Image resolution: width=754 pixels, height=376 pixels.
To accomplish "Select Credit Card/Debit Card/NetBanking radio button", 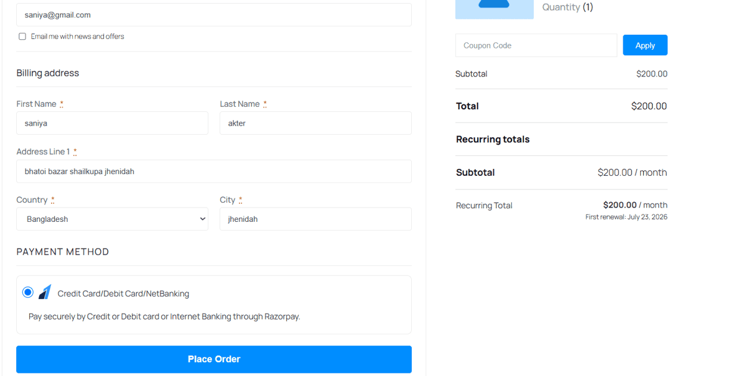I will (x=28, y=292).
